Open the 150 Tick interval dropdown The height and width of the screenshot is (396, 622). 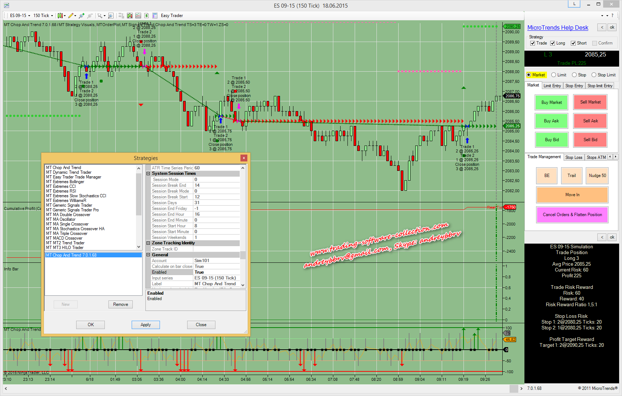(x=43, y=16)
